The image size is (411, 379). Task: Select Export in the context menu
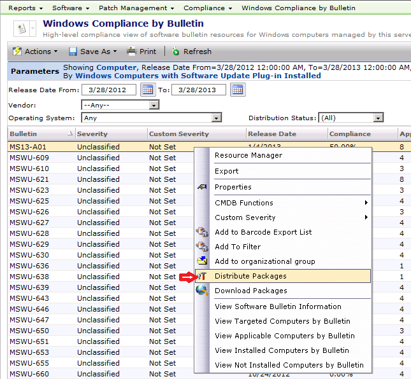[x=226, y=171]
